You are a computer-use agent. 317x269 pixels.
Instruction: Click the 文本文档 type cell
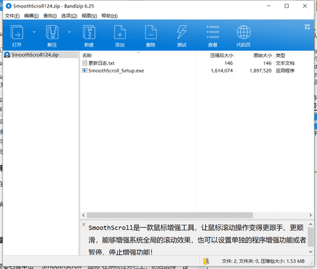(285, 63)
